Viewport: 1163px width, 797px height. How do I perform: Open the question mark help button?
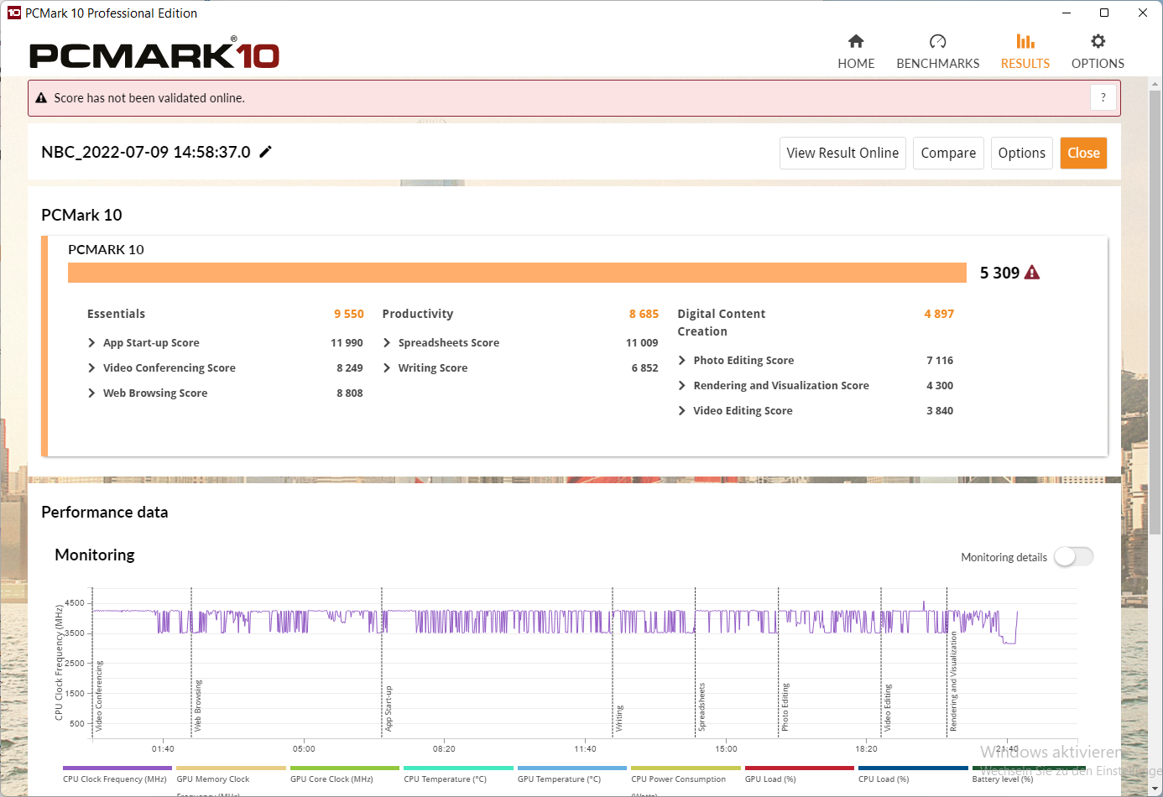click(1103, 97)
